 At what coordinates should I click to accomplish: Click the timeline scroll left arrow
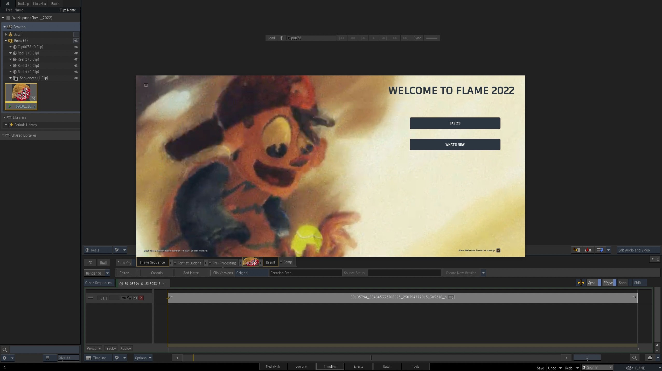point(177,358)
